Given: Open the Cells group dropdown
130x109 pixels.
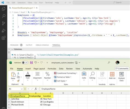Looking at the screenshot, I should point(84,80).
